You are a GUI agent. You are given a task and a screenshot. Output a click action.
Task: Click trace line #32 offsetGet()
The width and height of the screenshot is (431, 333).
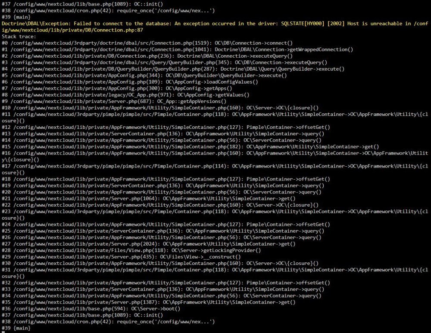166,283
